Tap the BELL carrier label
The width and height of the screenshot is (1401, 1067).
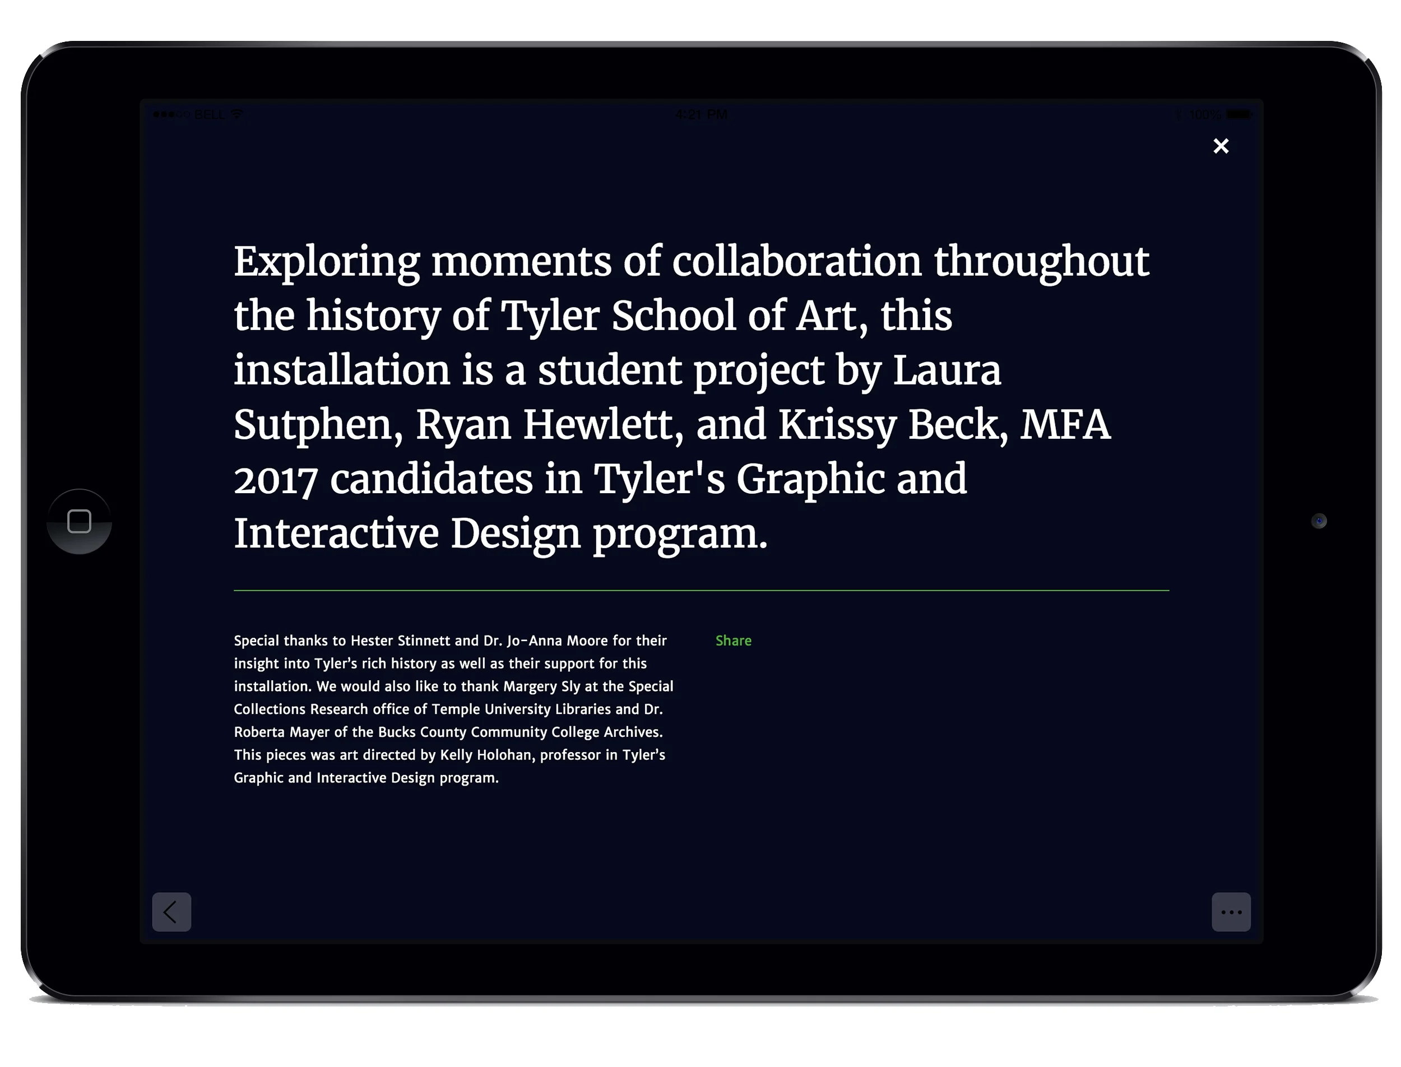pos(210,114)
